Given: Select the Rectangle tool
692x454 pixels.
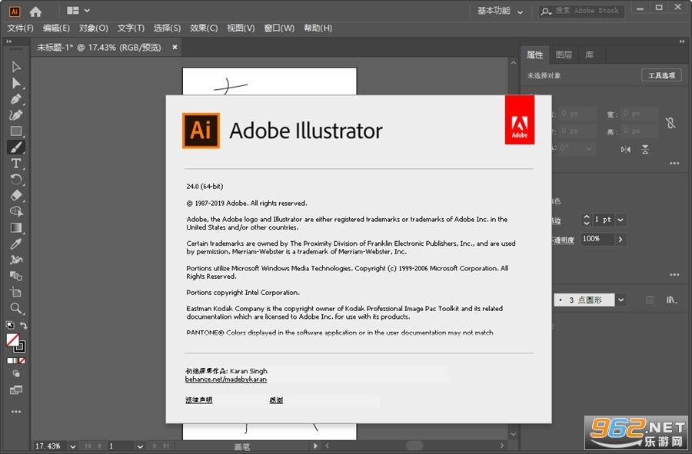Looking at the screenshot, I should tap(16, 131).
